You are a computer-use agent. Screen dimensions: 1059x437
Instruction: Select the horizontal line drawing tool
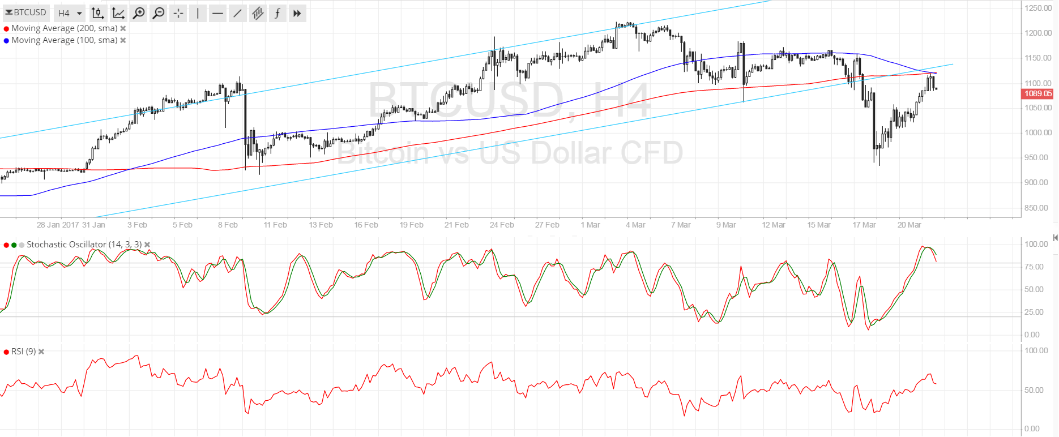click(217, 13)
